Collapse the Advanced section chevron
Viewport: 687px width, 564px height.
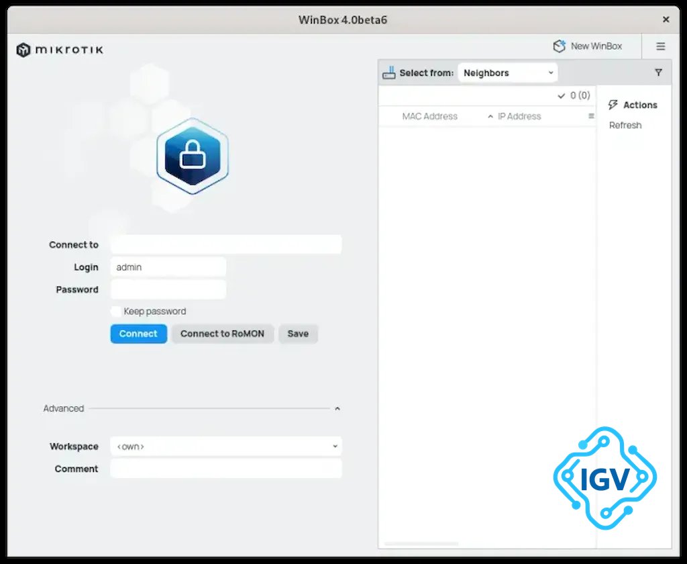pyautogui.click(x=337, y=409)
